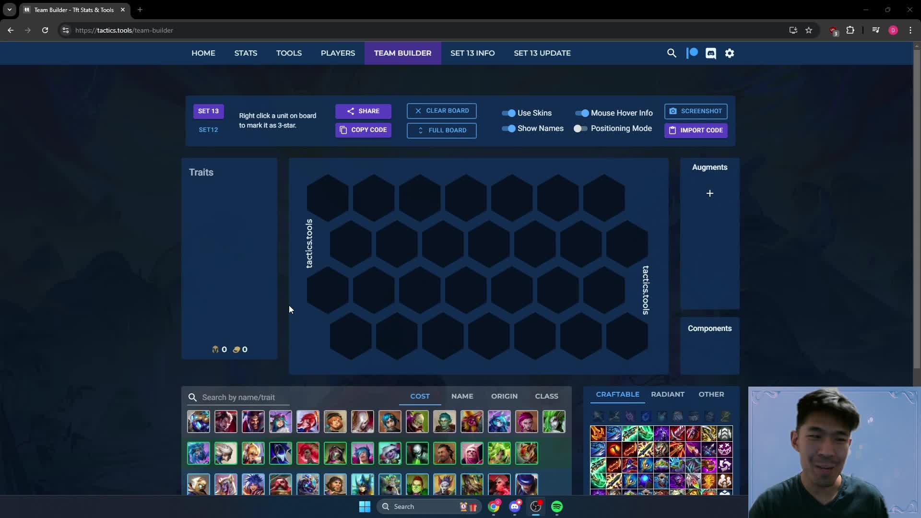Open the site search magnifier in navbar

pos(672,53)
